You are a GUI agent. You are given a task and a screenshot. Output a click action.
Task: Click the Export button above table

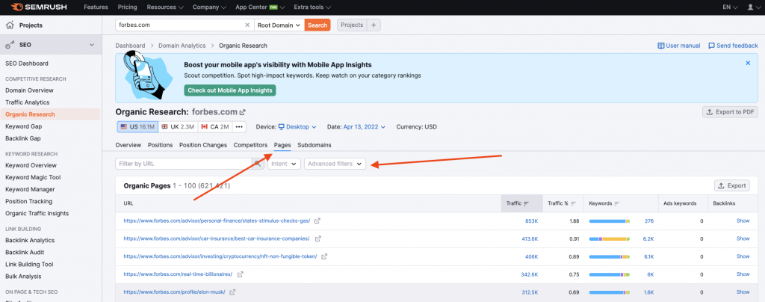(x=732, y=185)
